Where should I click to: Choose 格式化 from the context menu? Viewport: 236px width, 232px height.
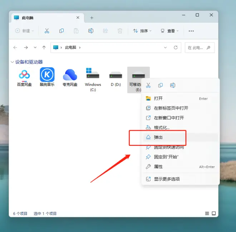click(162, 128)
